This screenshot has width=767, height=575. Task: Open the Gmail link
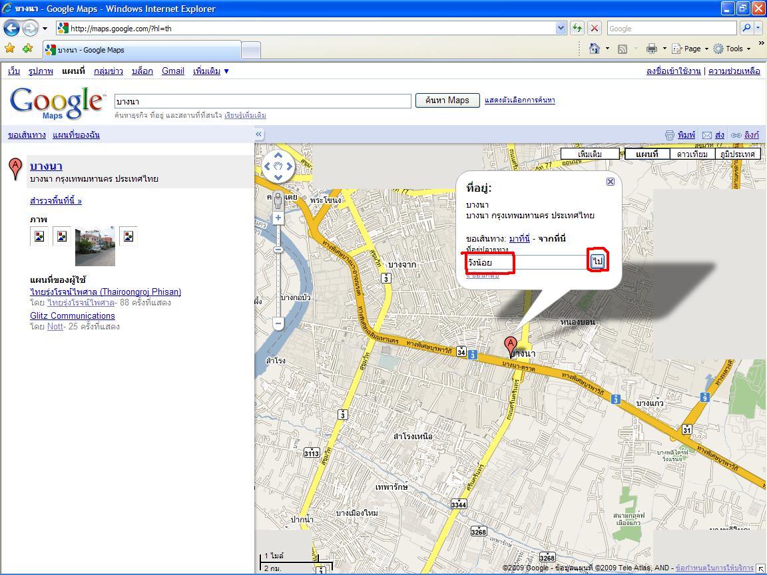pyautogui.click(x=173, y=71)
